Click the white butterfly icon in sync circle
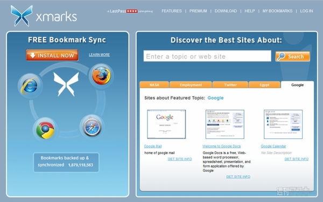This screenshot has width=323, height=202. pyautogui.click(x=66, y=84)
